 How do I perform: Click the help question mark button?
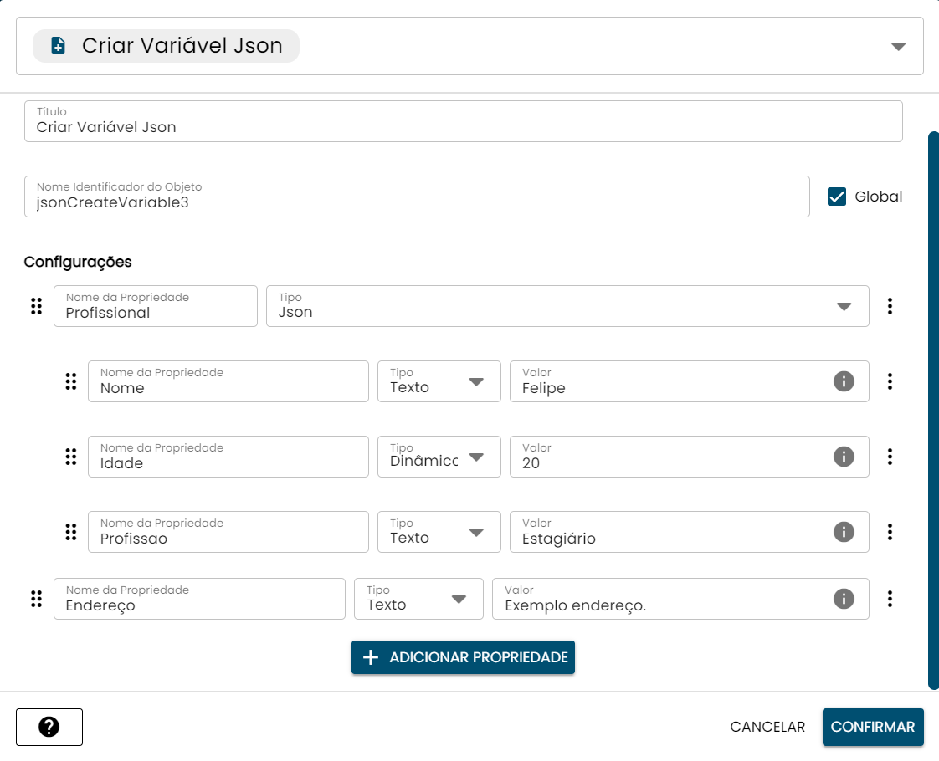tap(49, 727)
